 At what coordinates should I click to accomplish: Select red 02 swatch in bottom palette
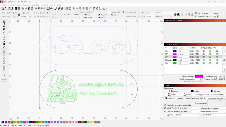coord(9,122)
